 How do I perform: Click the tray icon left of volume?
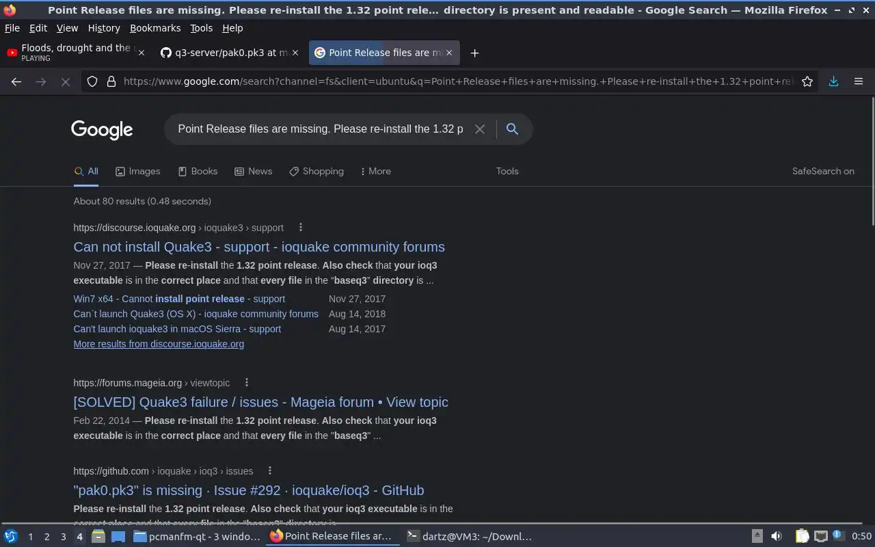click(x=757, y=536)
